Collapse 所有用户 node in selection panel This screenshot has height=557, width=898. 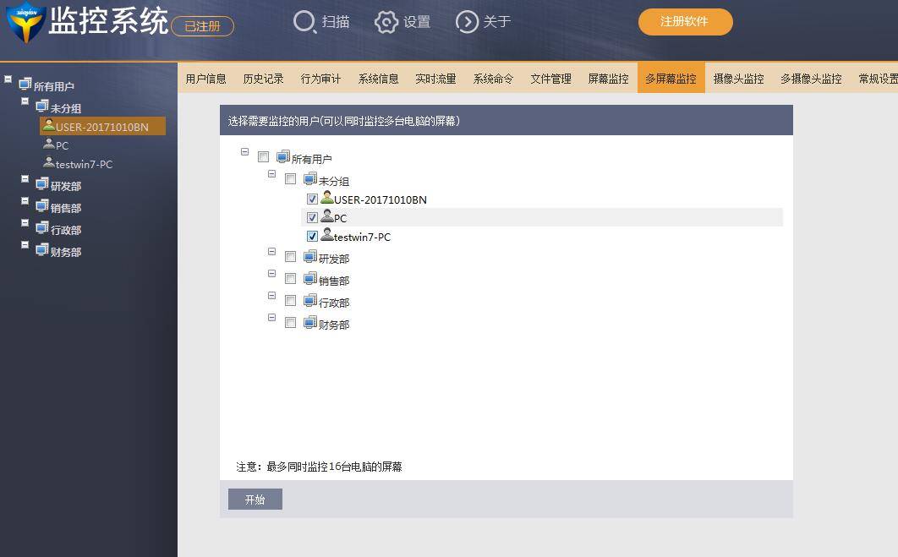tap(244, 151)
